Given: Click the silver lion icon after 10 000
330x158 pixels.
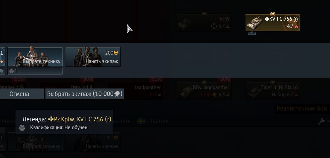Looking at the screenshot, I should 117,94.
